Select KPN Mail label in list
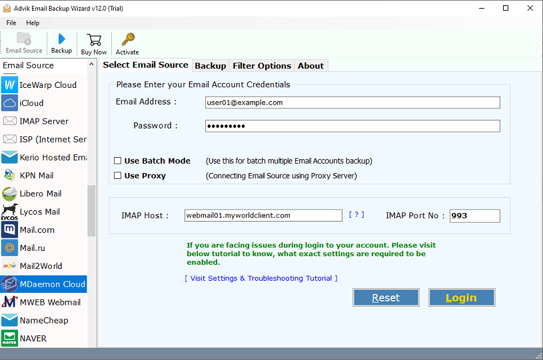 click(37, 176)
